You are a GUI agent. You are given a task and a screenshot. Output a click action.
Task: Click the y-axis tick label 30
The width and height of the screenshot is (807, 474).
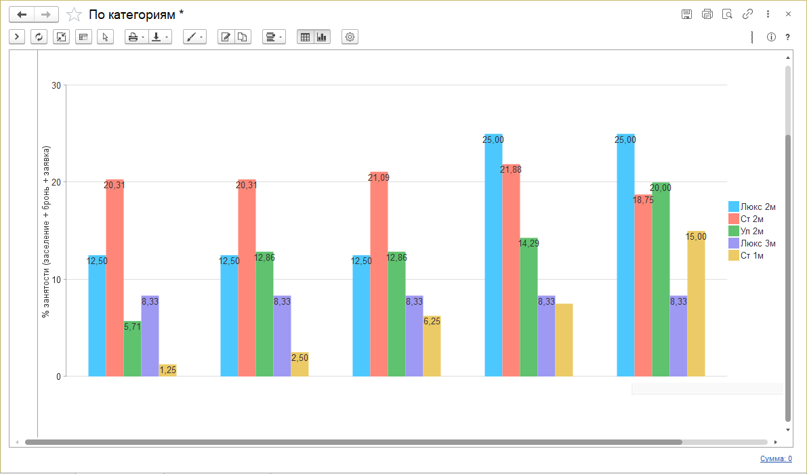[56, 85]
